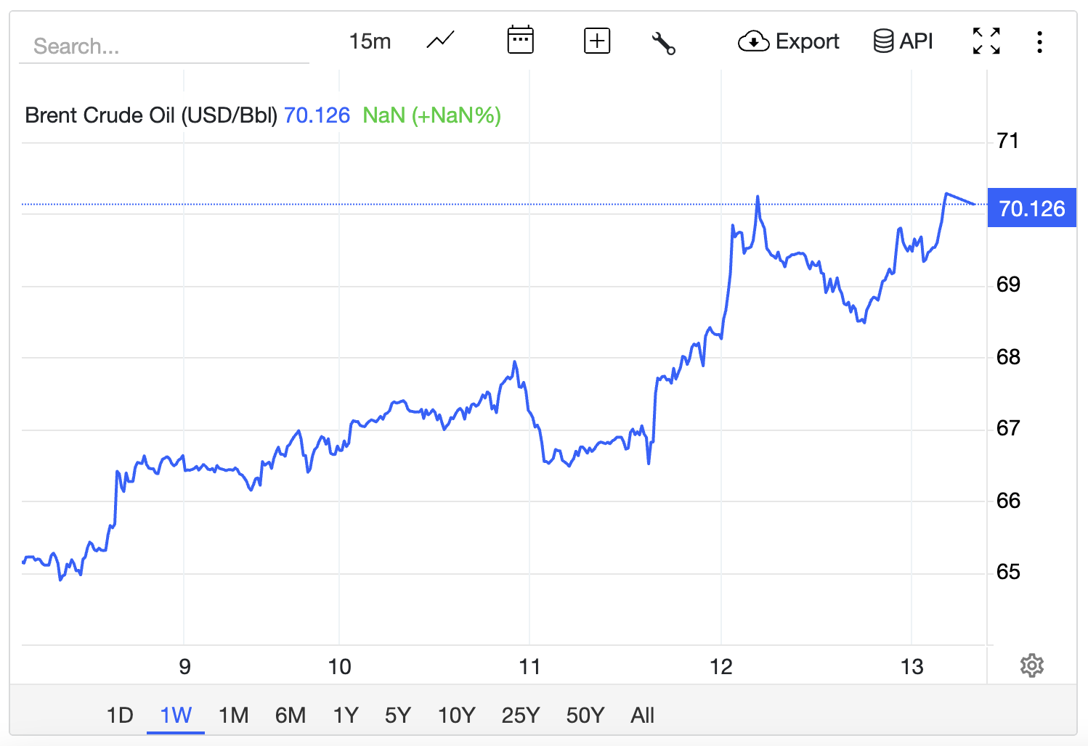Show All historical data range
The width and height of the screenshot is (1088, 746).
642,716
